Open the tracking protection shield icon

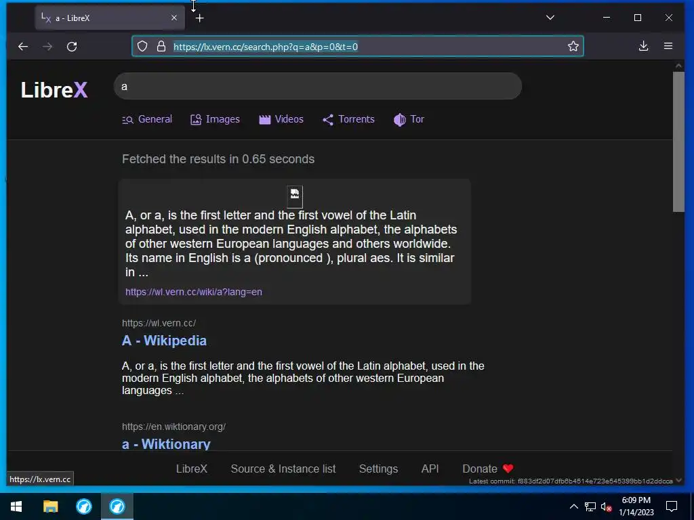(142, 47)
